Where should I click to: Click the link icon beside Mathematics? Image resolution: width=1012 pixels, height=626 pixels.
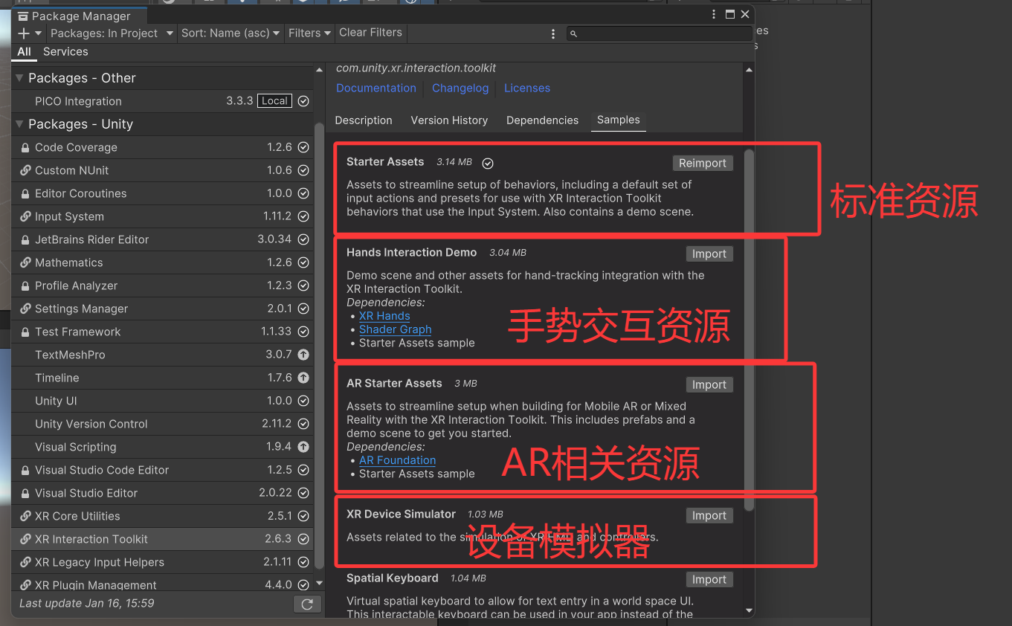25,262
